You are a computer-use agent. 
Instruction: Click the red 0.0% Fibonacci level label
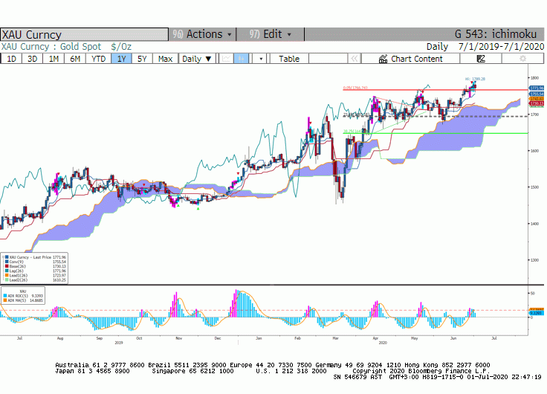[355, 88]
